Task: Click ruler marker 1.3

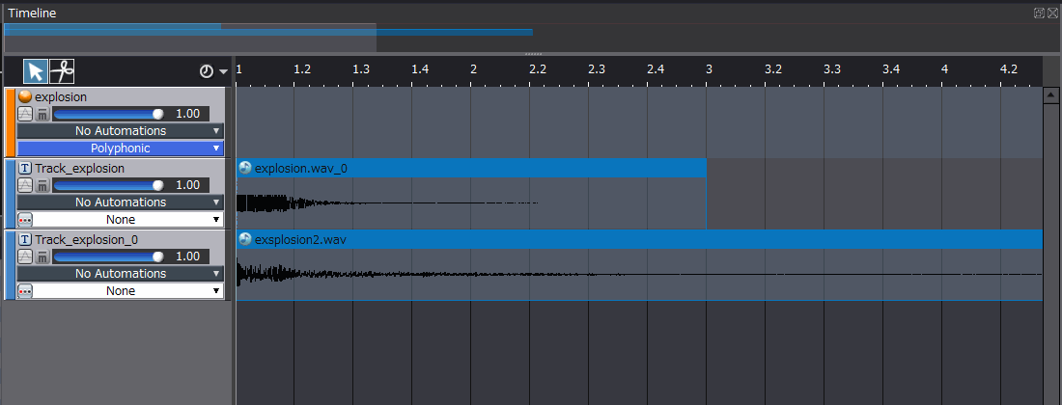Action: pos(361,69)
